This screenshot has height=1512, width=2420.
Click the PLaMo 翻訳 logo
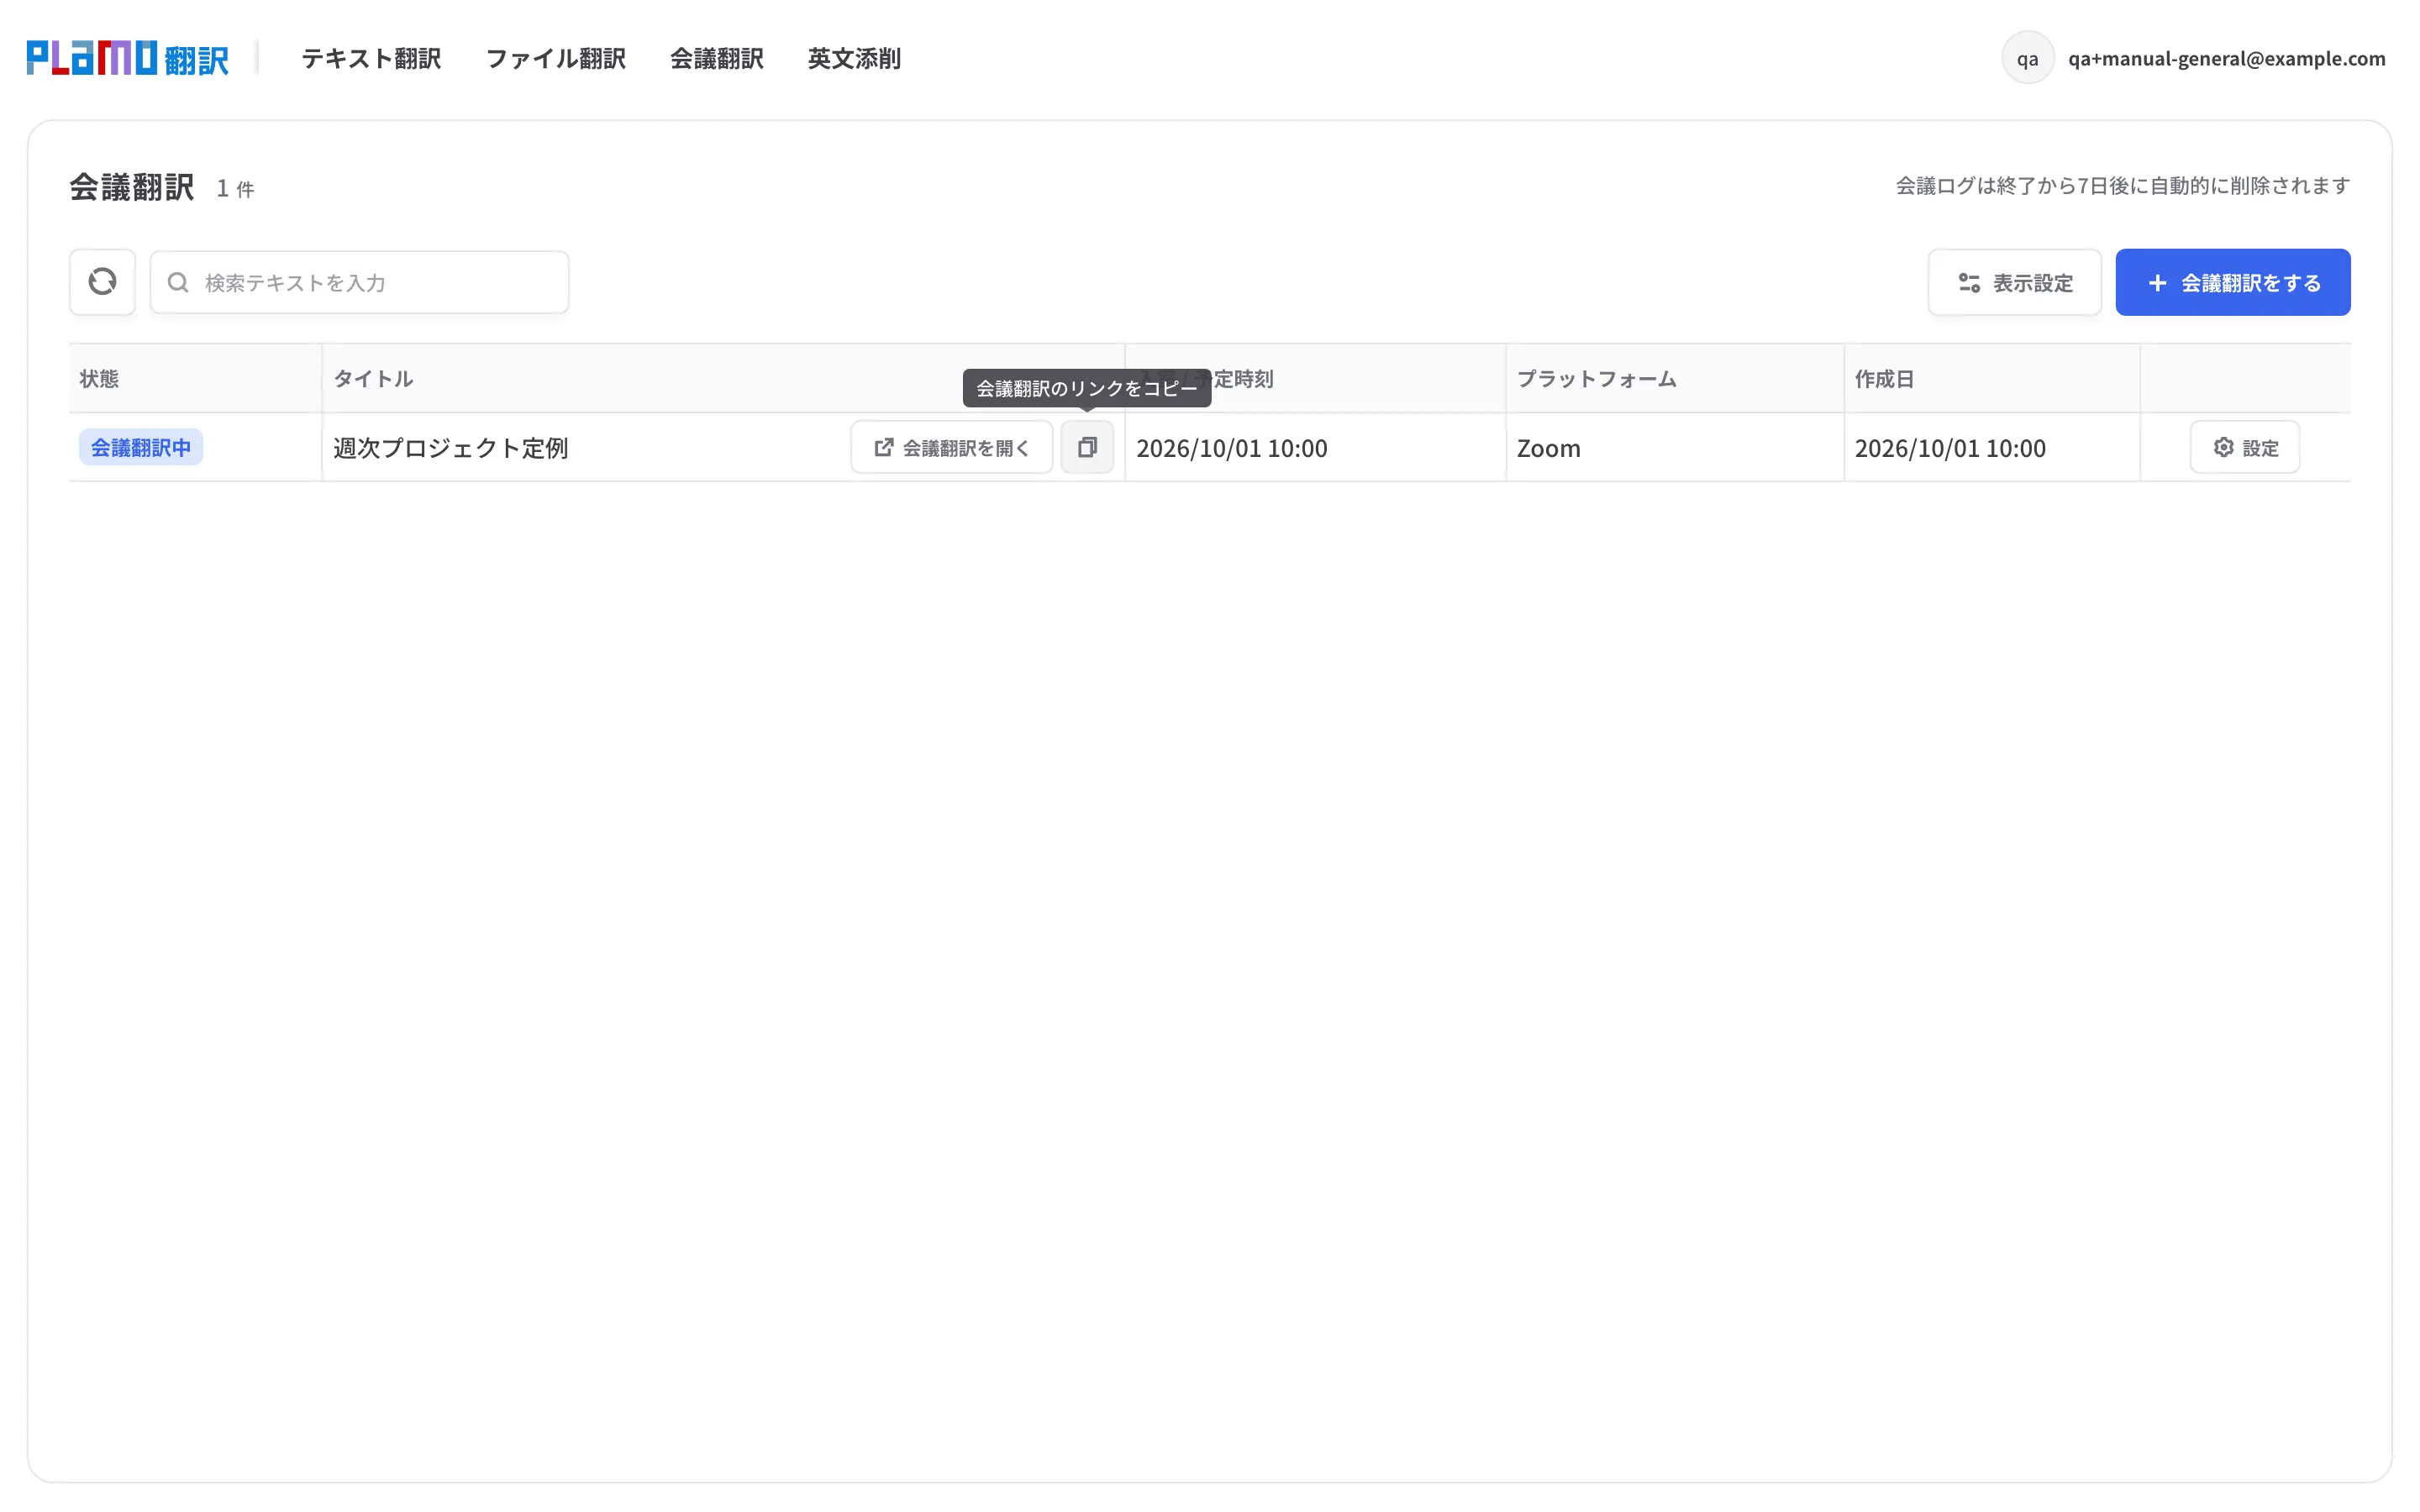[128, 58]
